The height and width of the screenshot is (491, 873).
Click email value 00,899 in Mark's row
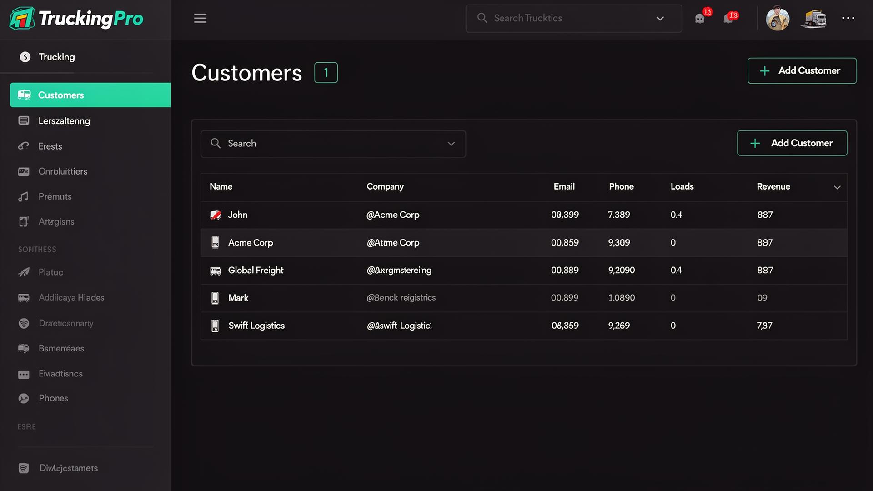[x=565, y=298]
